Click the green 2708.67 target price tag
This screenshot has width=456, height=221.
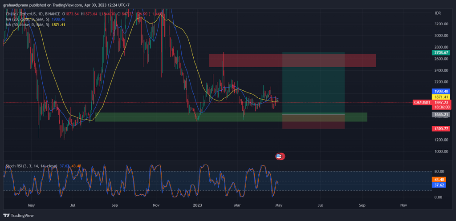tap(441, 52)
